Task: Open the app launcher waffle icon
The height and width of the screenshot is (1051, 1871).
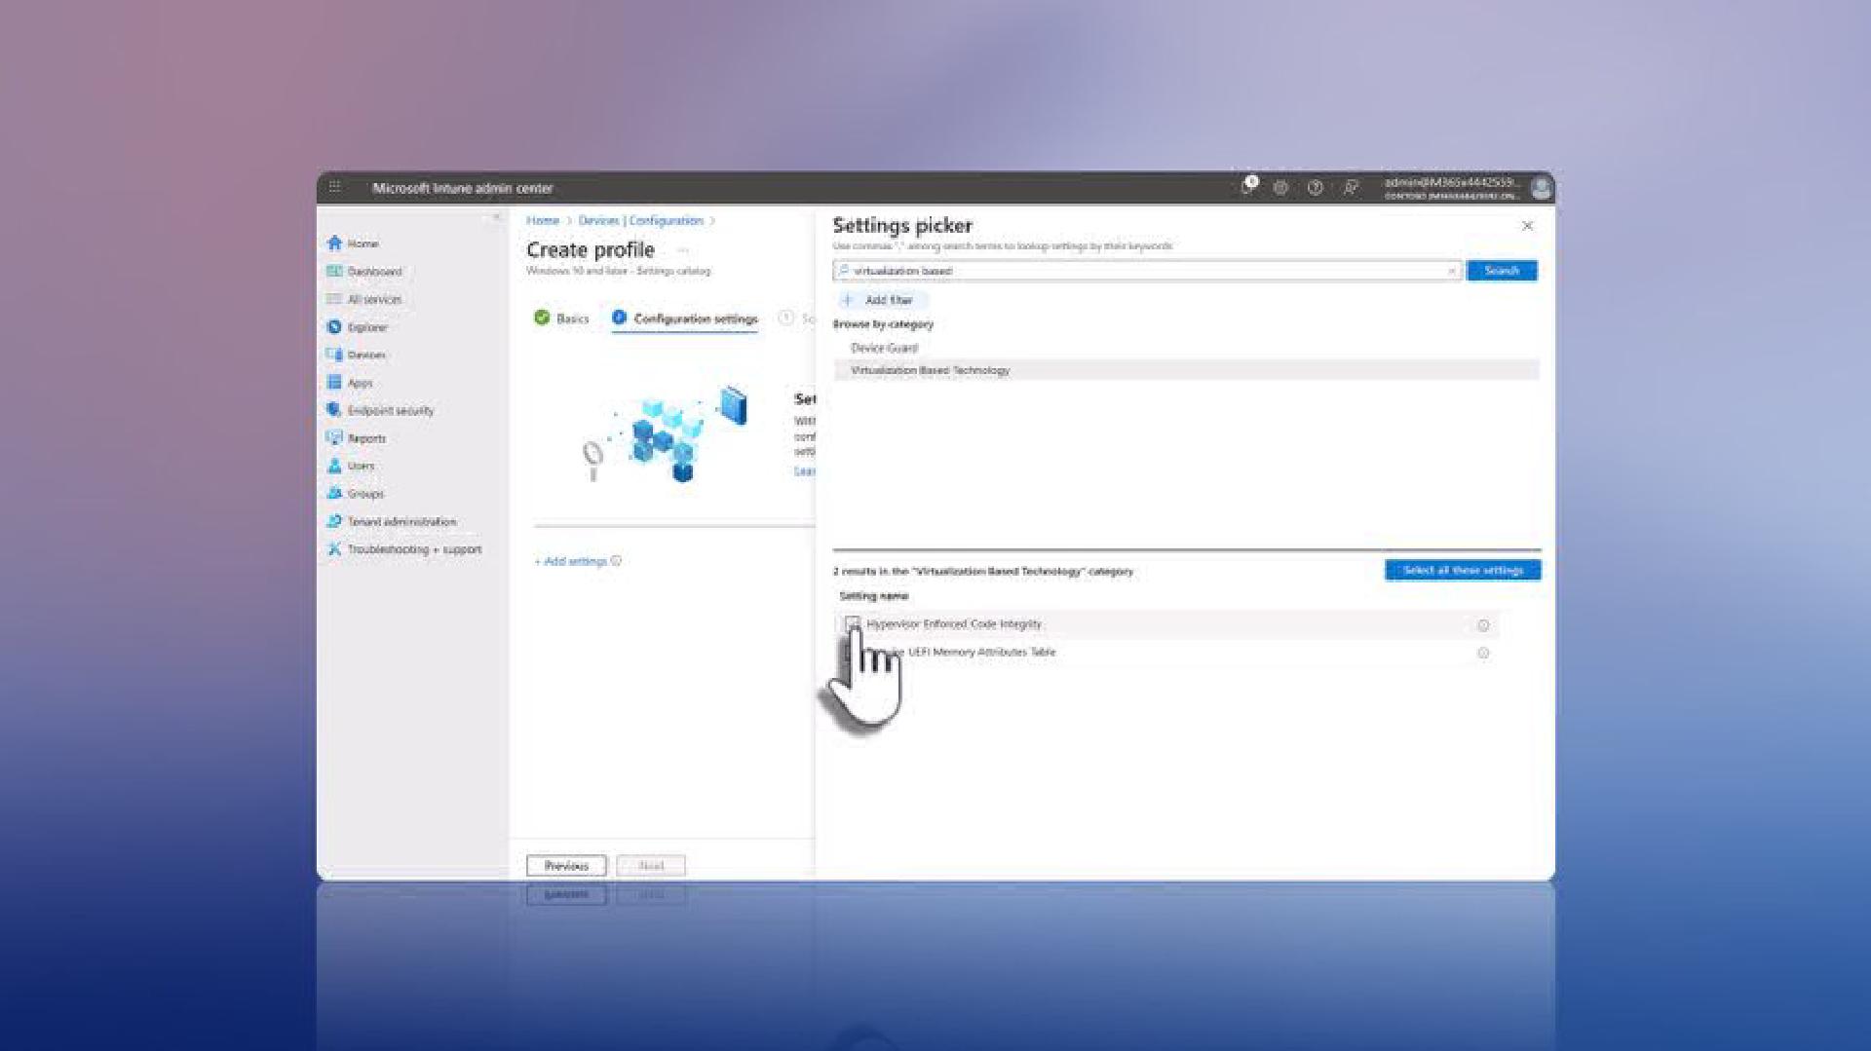Action: click(x=334, y=187)
